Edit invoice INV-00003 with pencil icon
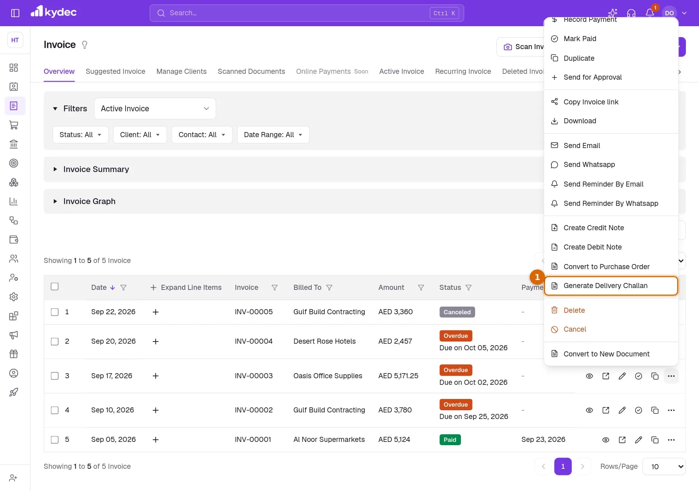699x491 pixels. (x=622, y=376)
